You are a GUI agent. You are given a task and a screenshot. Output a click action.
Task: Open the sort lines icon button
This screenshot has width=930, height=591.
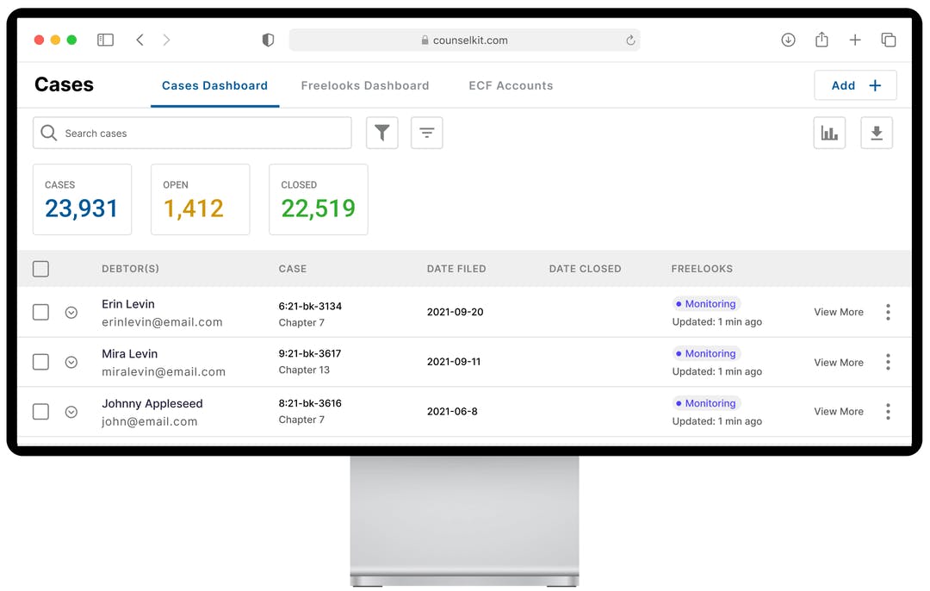pyautogui.click(x=426, y=133)
